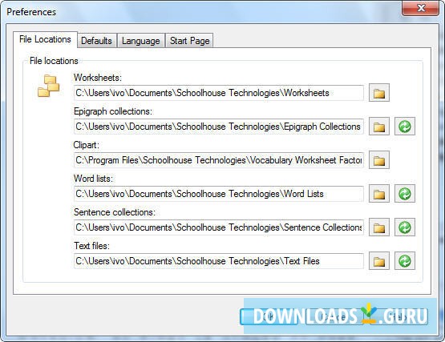Refresh the Sentence collections location
445x342 pixels.
tap(405, 227)
